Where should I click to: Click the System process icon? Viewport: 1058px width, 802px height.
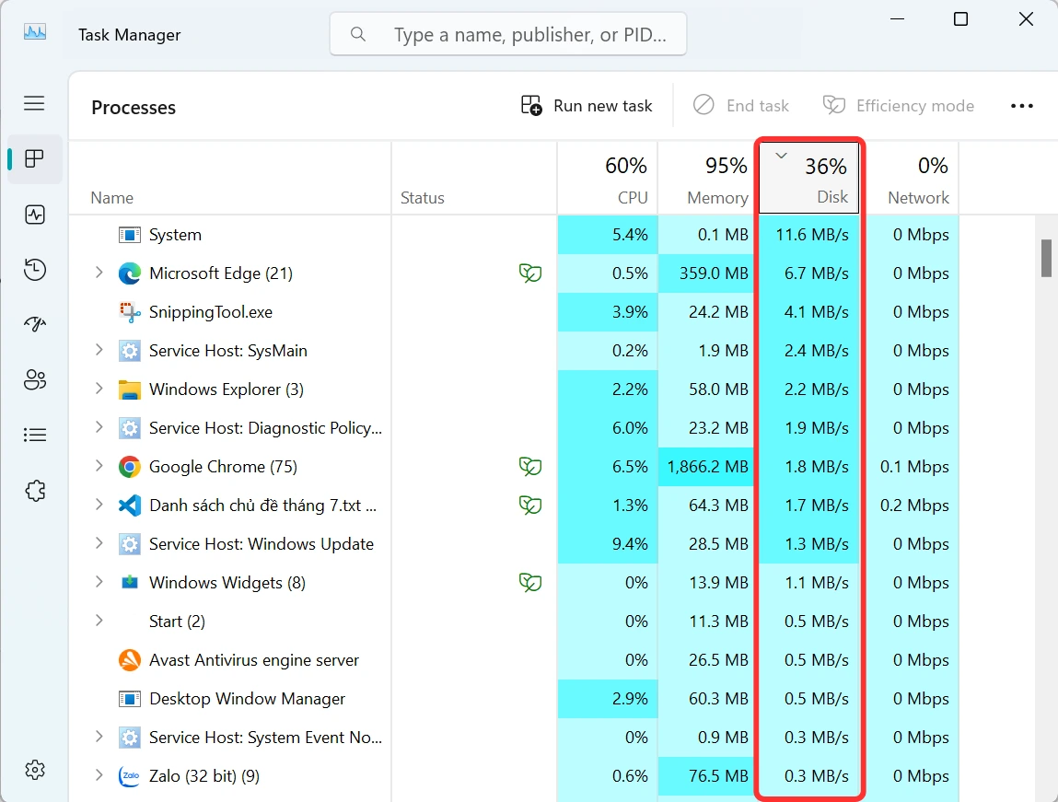tap(130, 235)
